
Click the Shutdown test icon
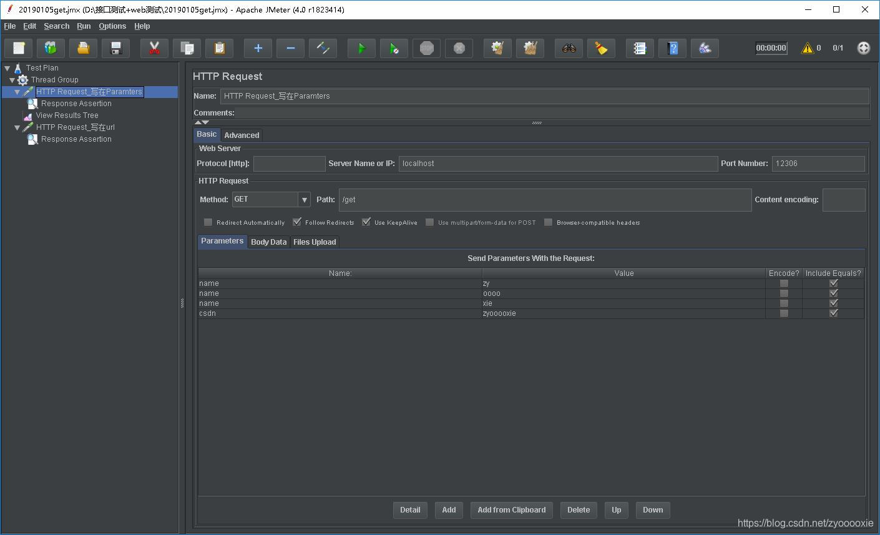pyautogui.click(x=459, y=48)
